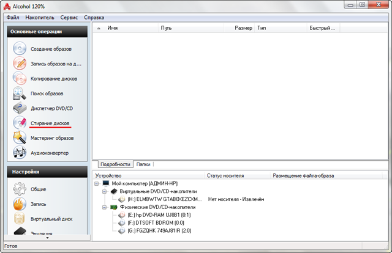Select (H:) ELMBWTW virtual drive row
The image size is (392, 253).
click(x=165, y=199)
